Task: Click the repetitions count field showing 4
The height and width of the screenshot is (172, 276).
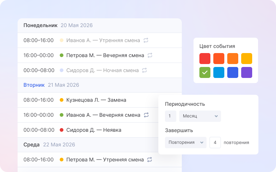Action: click(x=215, y=142)
